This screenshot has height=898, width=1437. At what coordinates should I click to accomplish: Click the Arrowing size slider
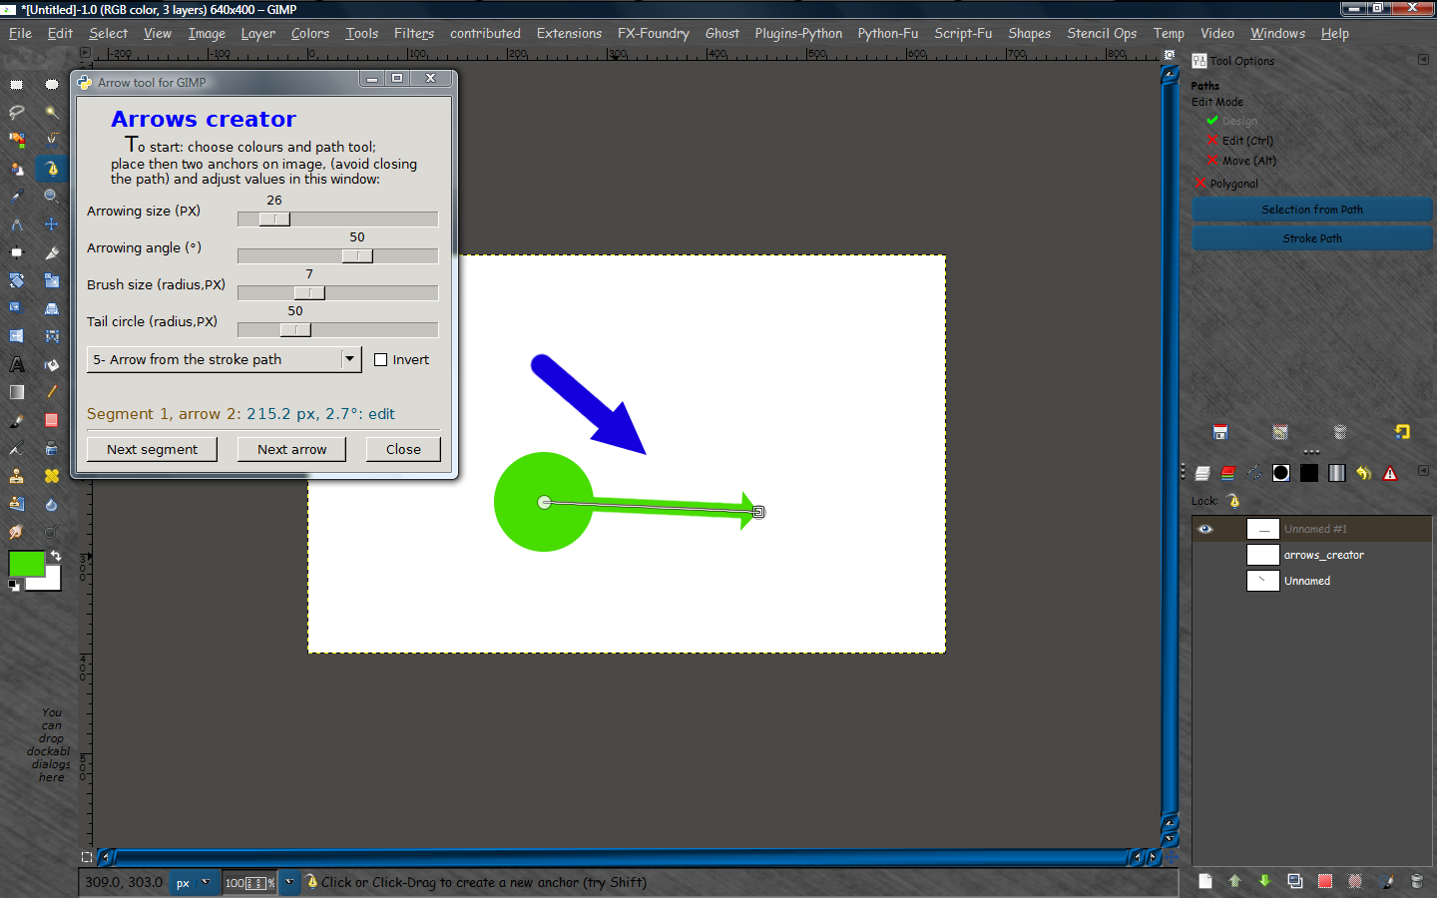point(337,219)
